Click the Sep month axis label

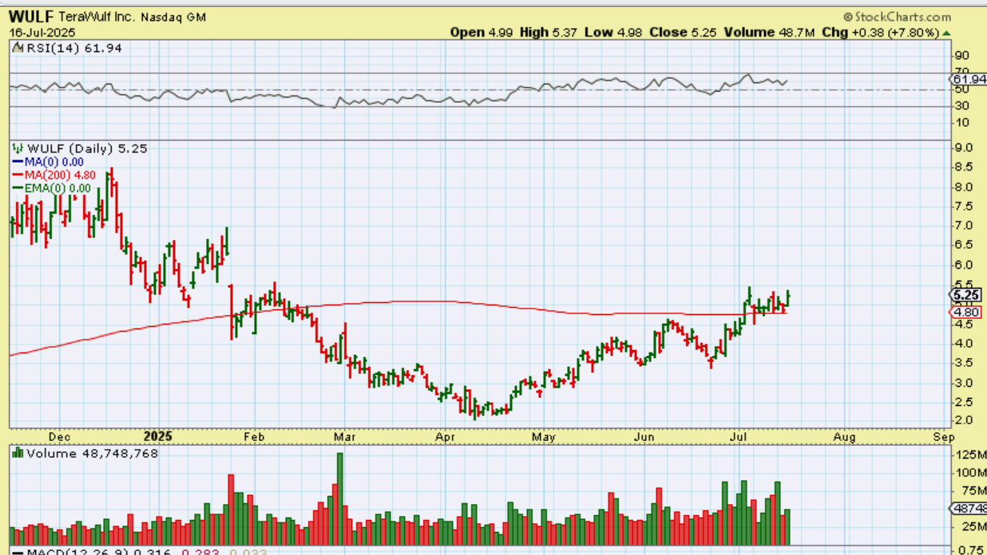coord(942,437)
